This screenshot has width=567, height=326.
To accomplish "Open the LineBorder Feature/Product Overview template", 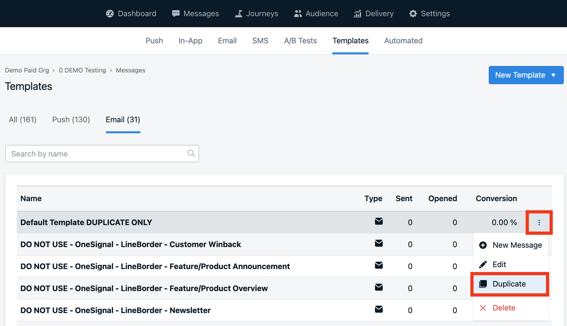I will [x=144, y=288].
